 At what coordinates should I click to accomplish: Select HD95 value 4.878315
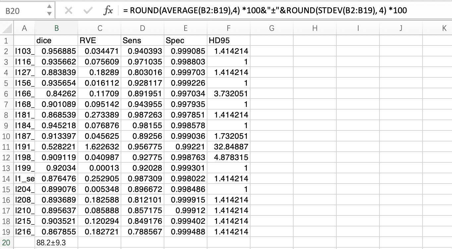point(229,157)
